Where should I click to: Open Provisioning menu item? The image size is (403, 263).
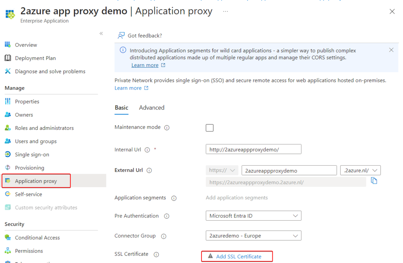(30, 168)
